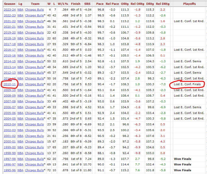
Task: Click the ORtg column header
Action: pos(125,4)
